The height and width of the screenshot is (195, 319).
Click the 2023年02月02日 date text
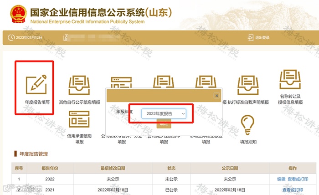[29, 38]
